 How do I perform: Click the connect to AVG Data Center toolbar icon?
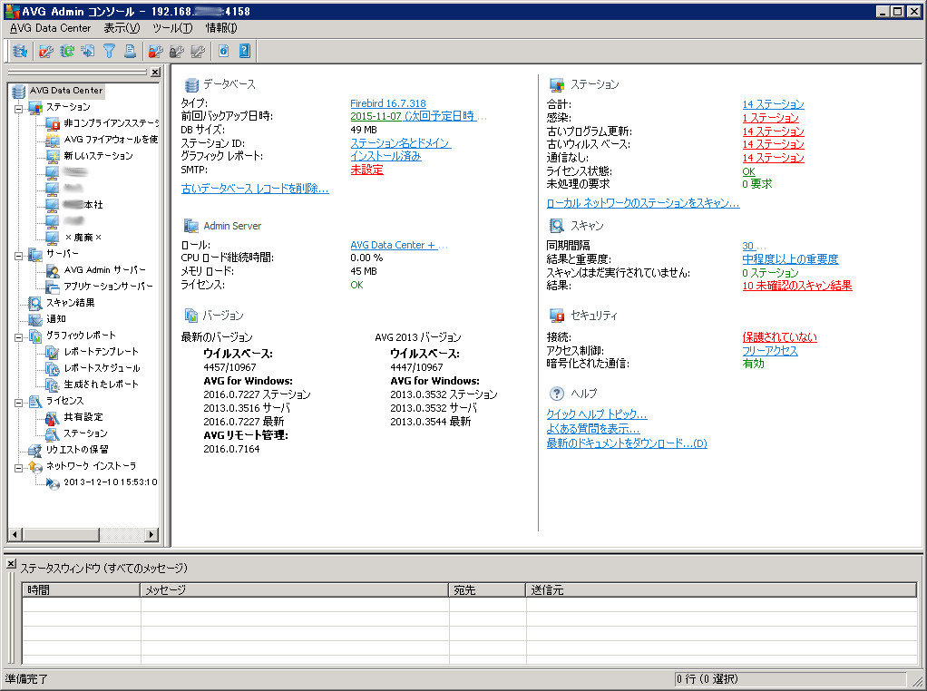tap(20, 52)
